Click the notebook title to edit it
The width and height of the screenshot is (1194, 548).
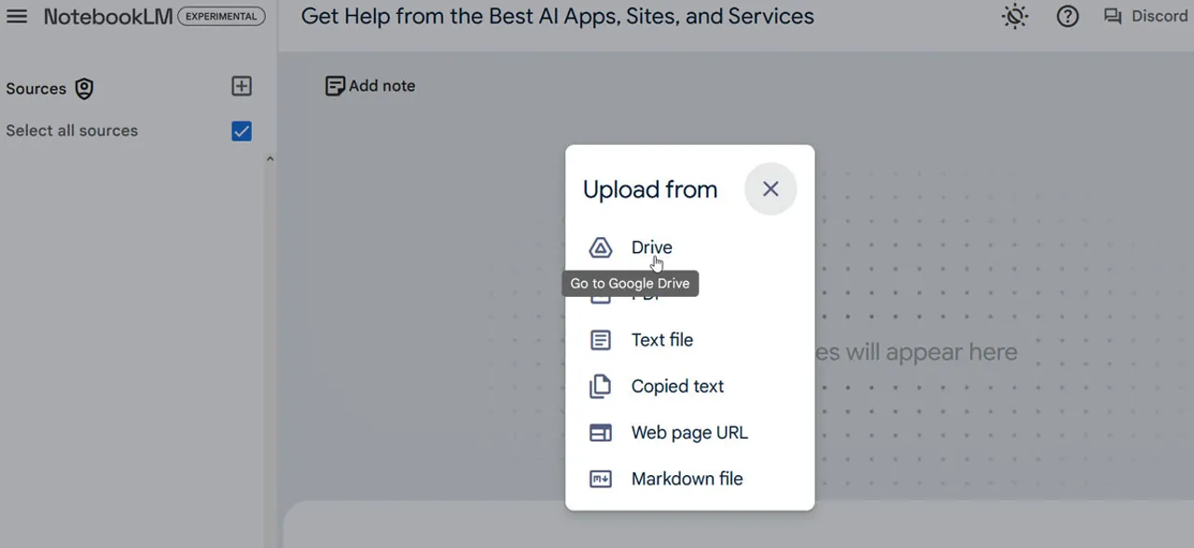click(557, 17)
